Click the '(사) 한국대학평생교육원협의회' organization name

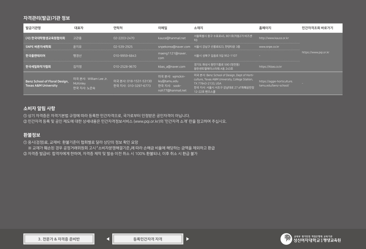click(45, 38)
